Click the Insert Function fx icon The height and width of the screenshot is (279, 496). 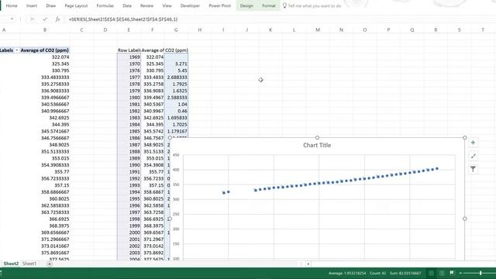click(x=57, y=19)
